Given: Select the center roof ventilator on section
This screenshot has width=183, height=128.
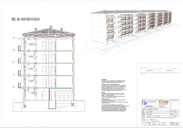Looking at the screenshot, I should pyautogui.click(x=51, y=27).
